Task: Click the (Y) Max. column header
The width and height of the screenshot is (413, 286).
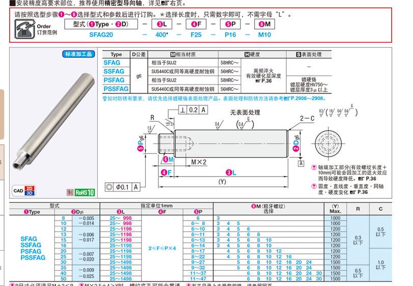Action: 335,209
